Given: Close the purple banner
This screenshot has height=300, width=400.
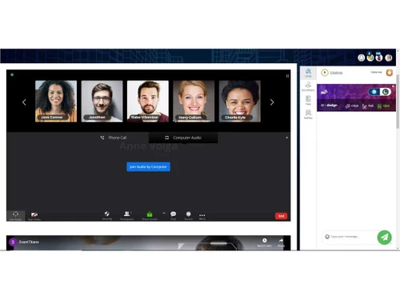Looking at the screenshot, I should click(393, 86).
